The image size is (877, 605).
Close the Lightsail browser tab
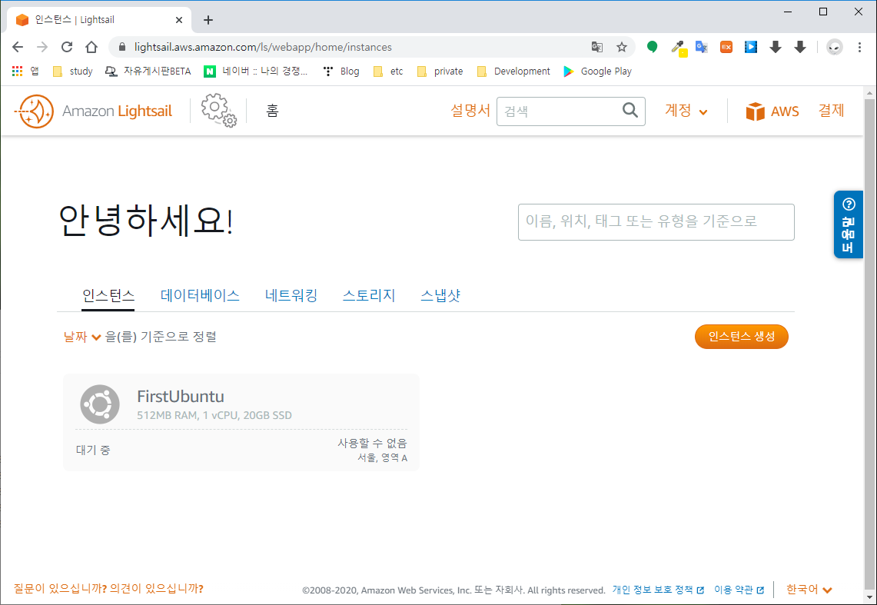(179, 20)
